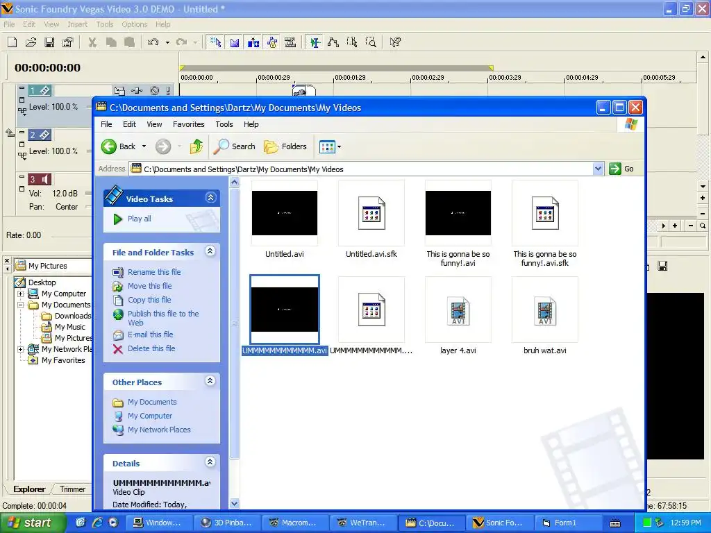The height and width of the screenshot is (533, 711).
Task: Click the green Back arrow in My Videos window
Action: (109, 146)
